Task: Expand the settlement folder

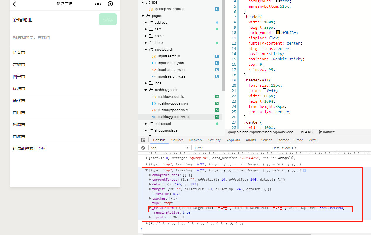Action: (146, 124)
